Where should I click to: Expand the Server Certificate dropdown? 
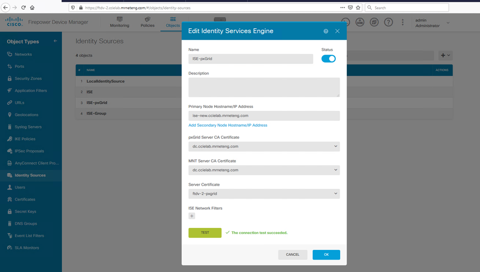[264, 193]
